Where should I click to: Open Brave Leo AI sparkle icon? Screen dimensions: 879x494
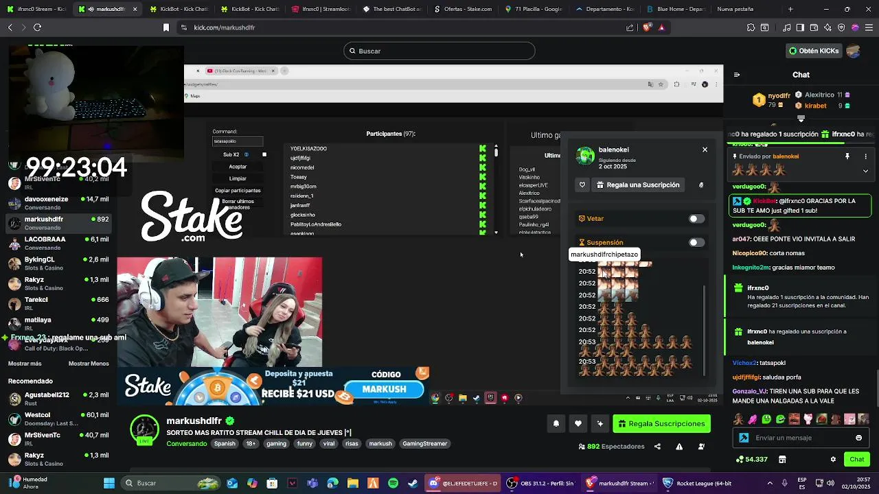click(827, 27)
